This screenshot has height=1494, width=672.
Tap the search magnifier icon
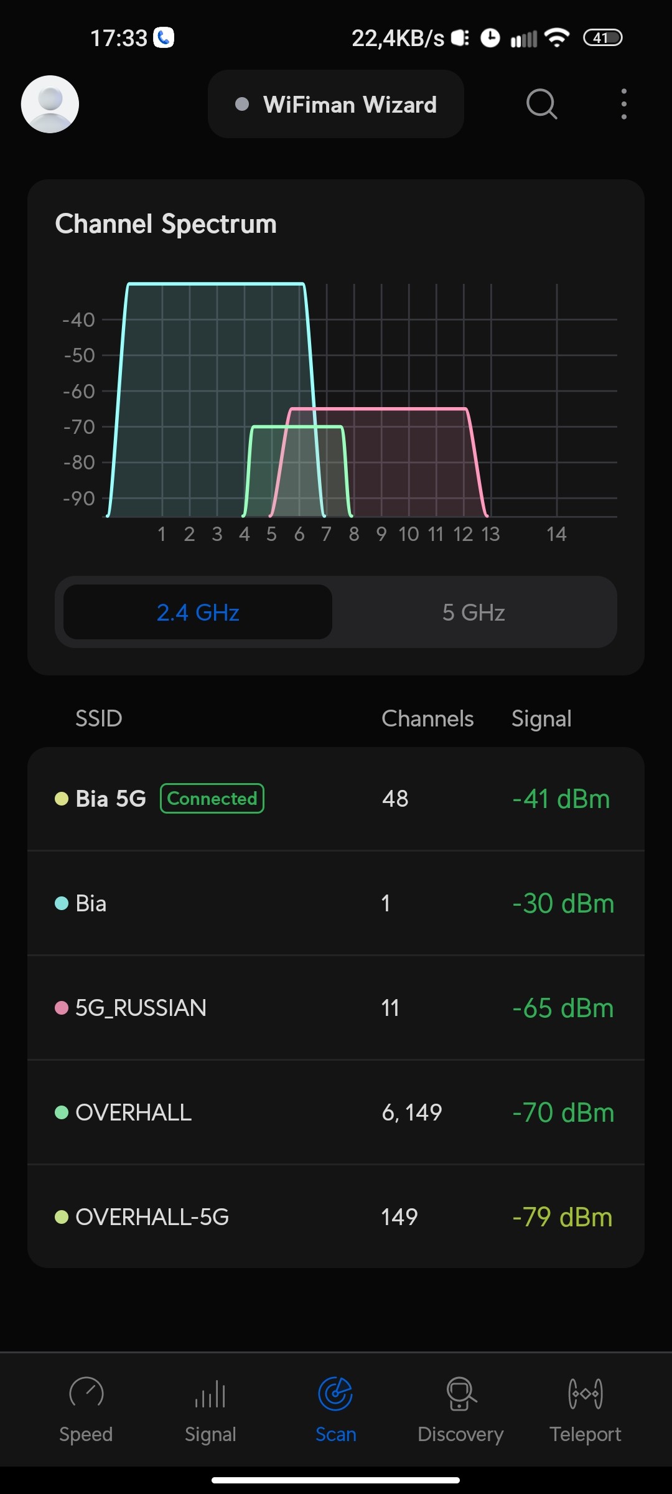pyautogui.click(x=541, y=104)
